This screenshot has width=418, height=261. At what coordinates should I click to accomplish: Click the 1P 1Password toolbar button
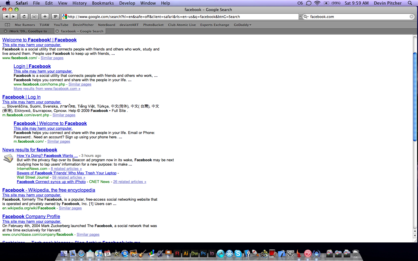55,17
